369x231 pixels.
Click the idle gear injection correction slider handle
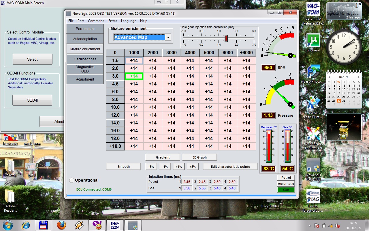[226, 38]
